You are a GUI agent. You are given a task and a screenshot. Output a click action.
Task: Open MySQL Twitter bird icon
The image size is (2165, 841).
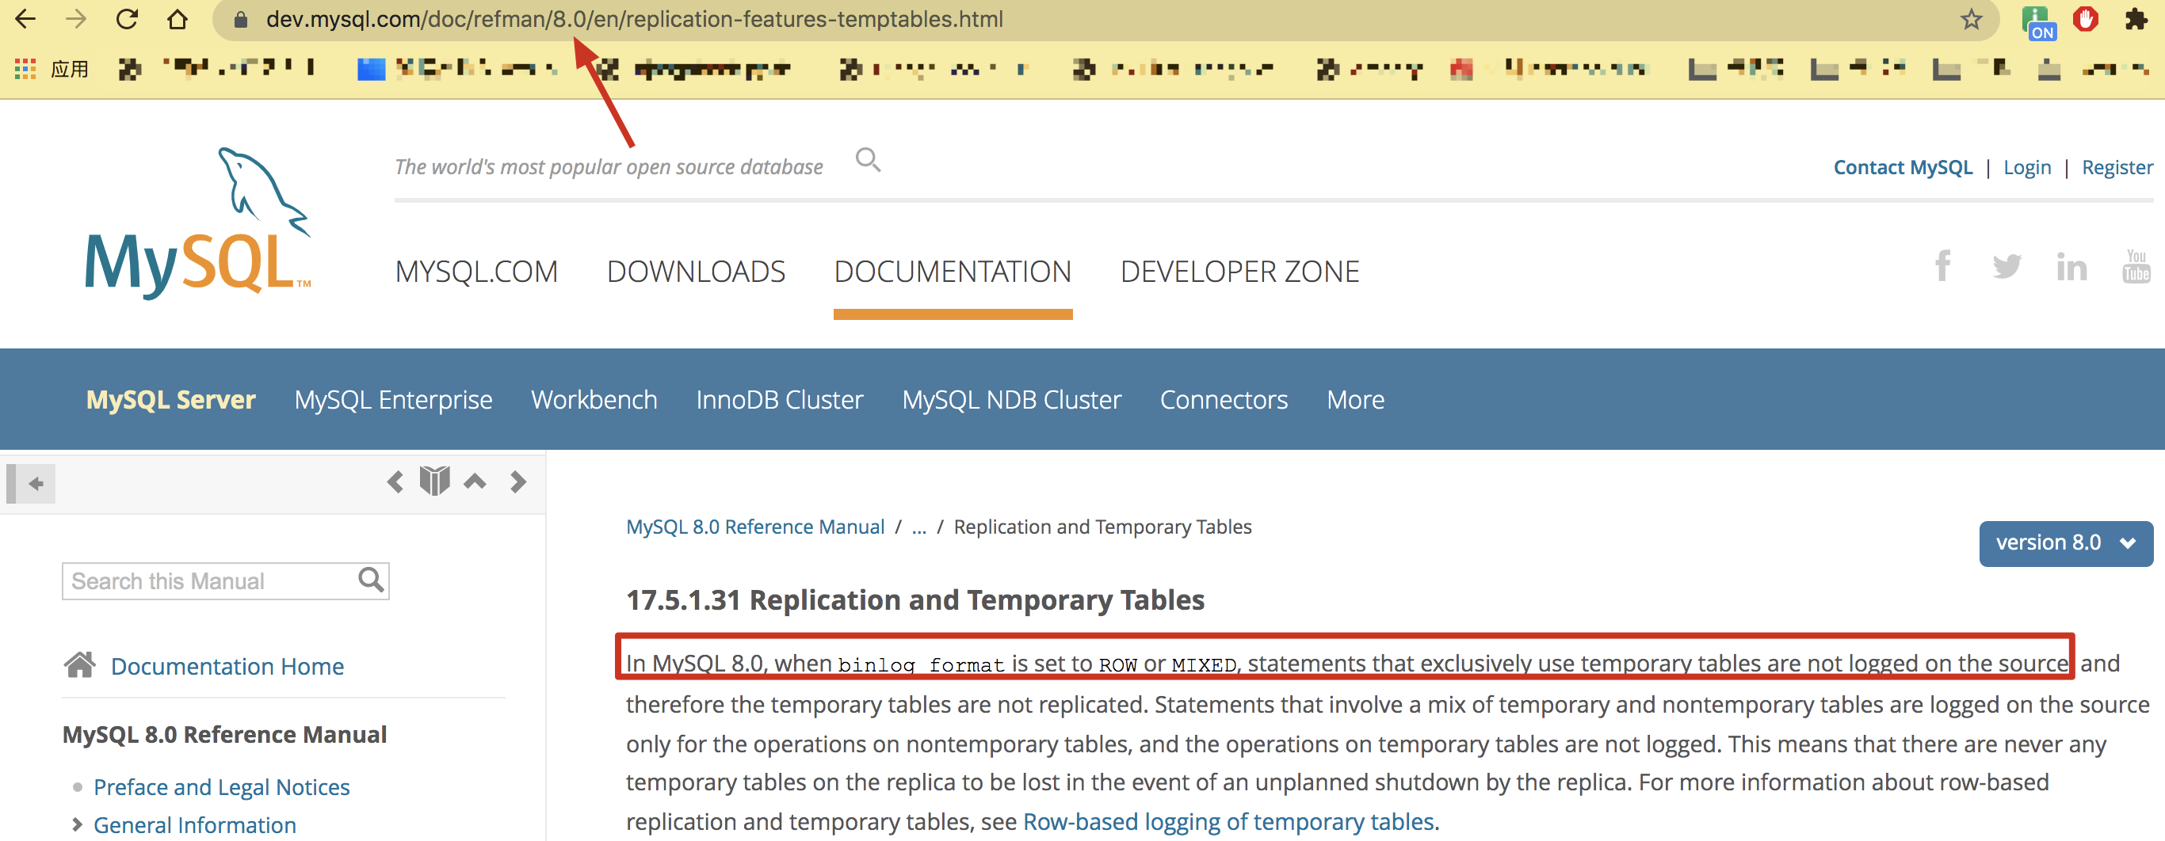(x=2007, y=266)
